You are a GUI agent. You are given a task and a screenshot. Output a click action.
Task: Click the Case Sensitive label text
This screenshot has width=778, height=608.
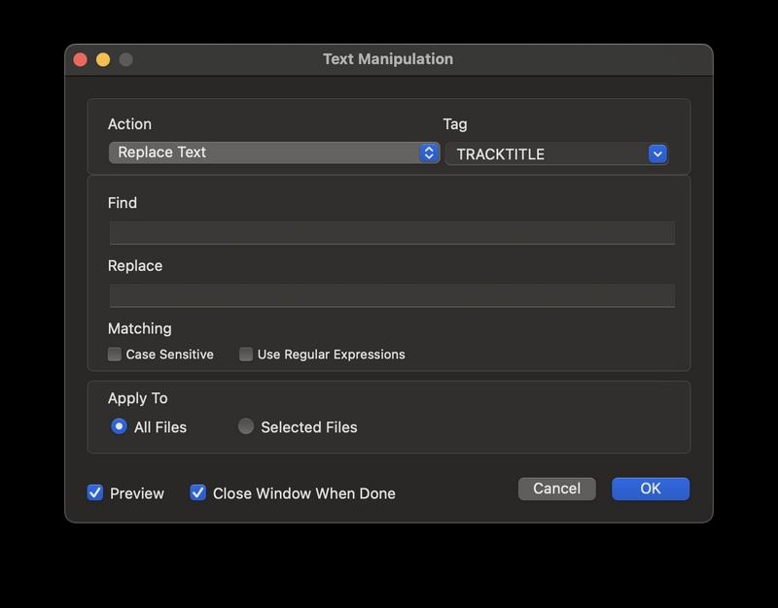tap(169, 355)
